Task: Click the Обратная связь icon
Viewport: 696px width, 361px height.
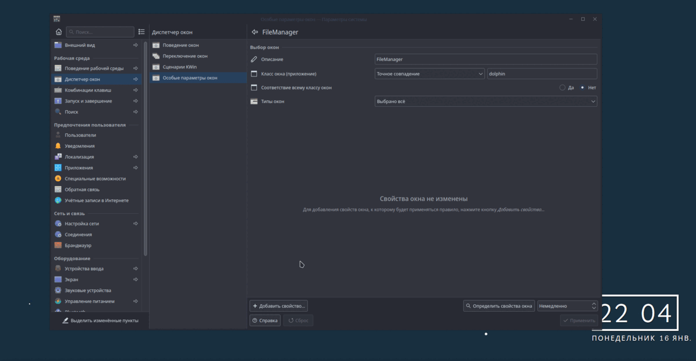Action: click(58, 189)
